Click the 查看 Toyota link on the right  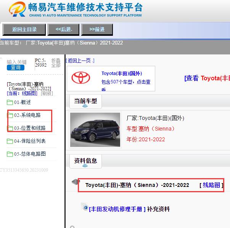tap(207, 78)
